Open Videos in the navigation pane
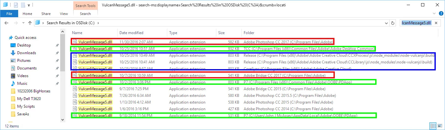 tap(23, 76)
